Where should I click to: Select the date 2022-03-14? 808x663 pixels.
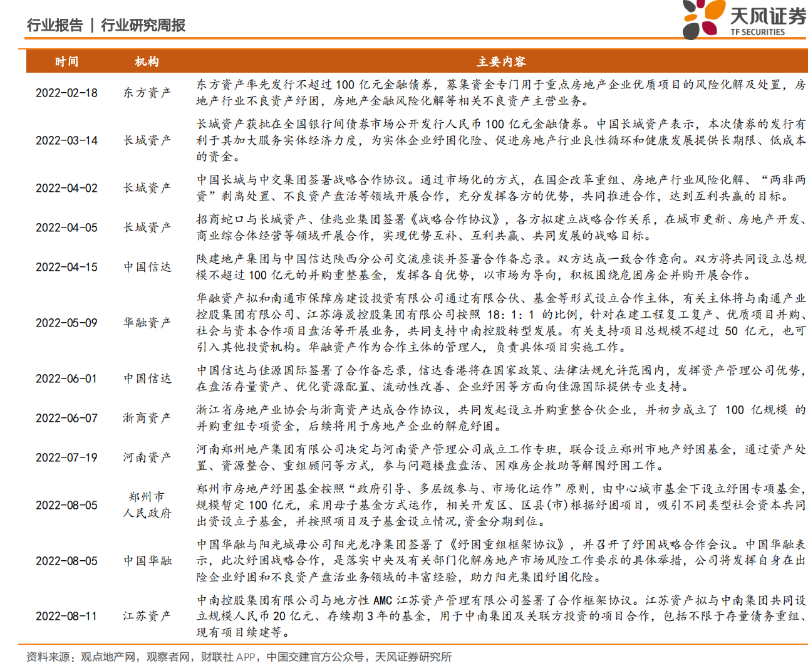click(x=66, y=140)
